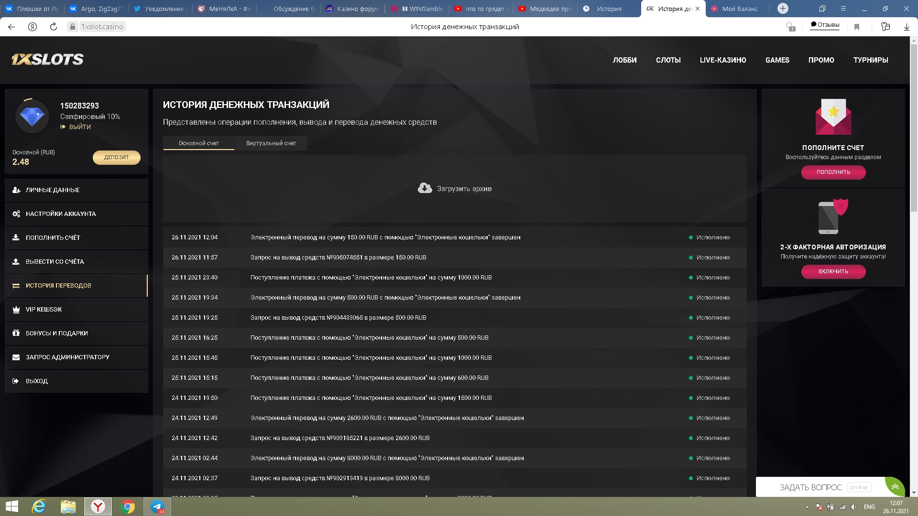Click the pink ПОПОЛНИТЬ button
The width and height of the screenshot is (918, 516).
coord(833,172)
